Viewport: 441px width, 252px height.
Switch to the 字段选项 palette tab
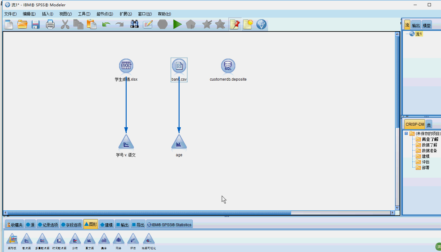tap(71, 225)
